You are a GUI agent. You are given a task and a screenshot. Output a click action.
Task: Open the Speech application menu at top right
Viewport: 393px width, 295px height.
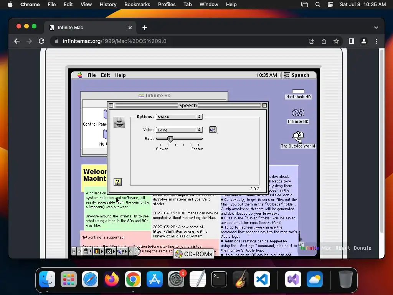(x=297, y=75)
